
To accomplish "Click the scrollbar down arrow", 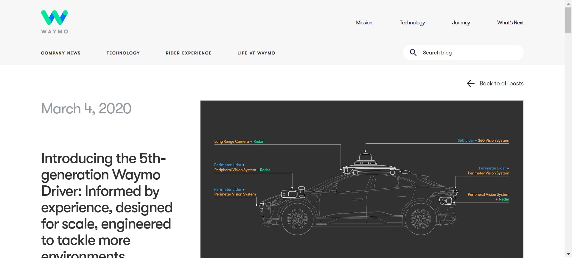I will point(568,254).
